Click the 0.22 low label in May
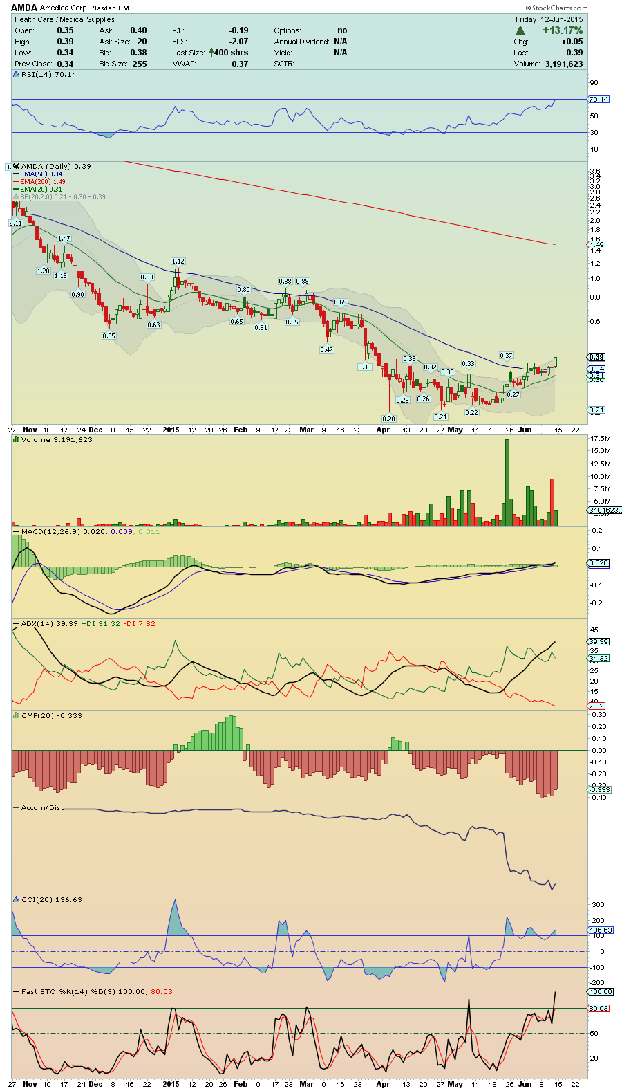The image size is (622, 1091). (471, 413)
